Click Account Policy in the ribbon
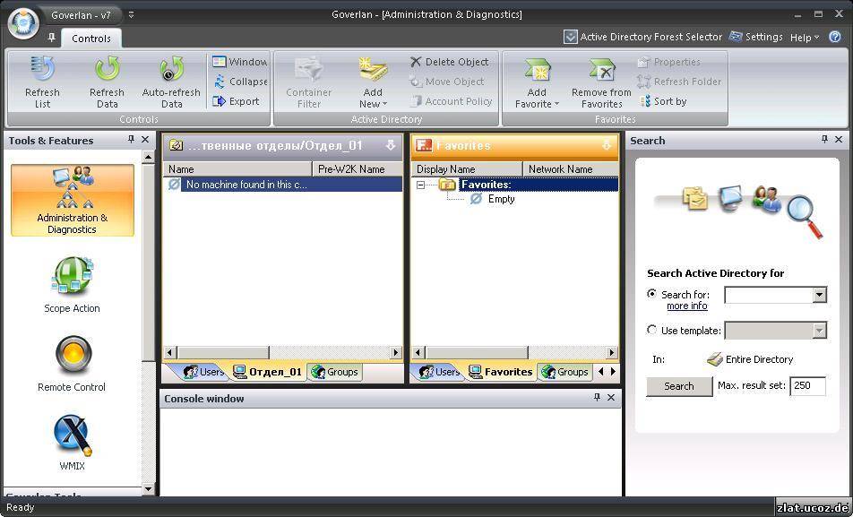This screenshot has width=853, height=517. coord(451,101)
